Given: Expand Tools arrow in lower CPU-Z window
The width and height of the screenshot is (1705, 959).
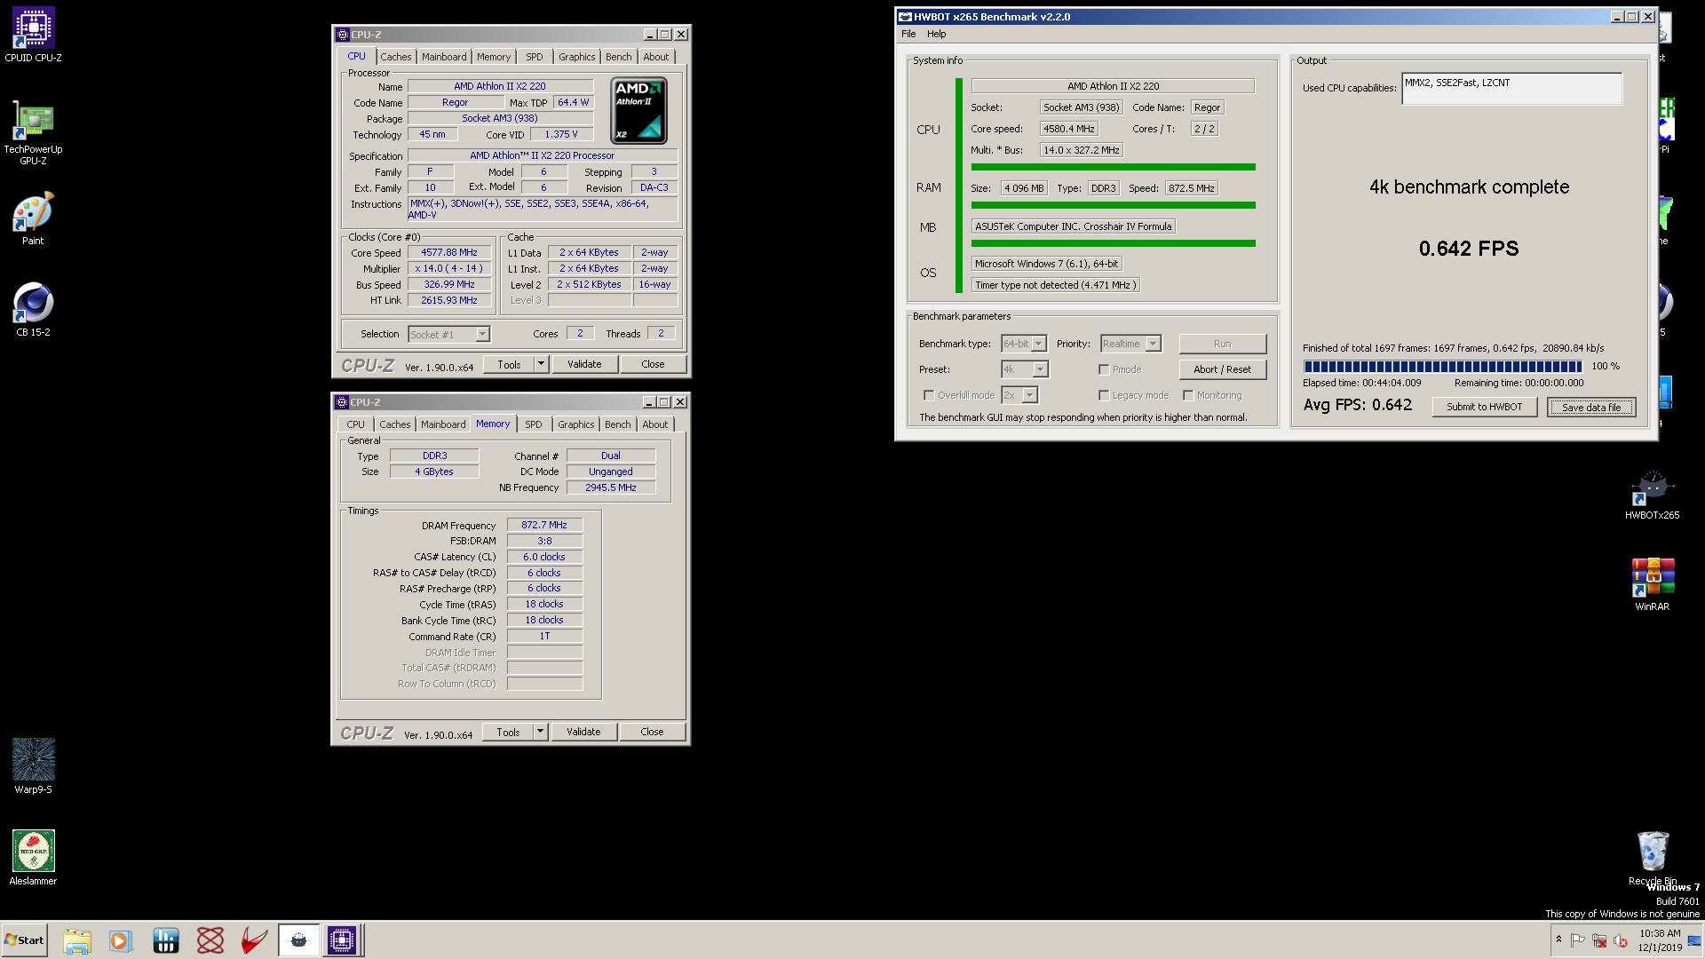Looking at the screenshot, I should click(x=540, y=732).
